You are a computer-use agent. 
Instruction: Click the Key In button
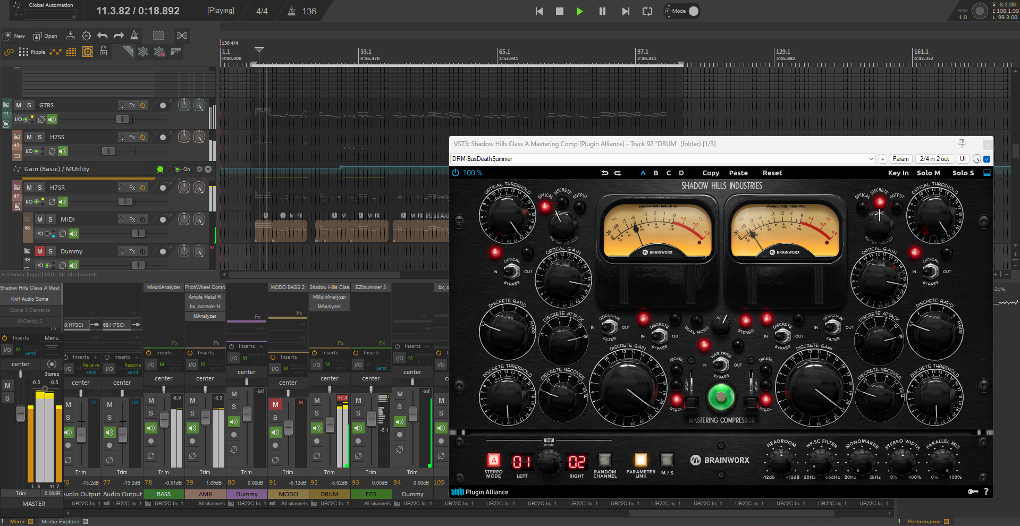pyautogui.click(x=898, y=173)
